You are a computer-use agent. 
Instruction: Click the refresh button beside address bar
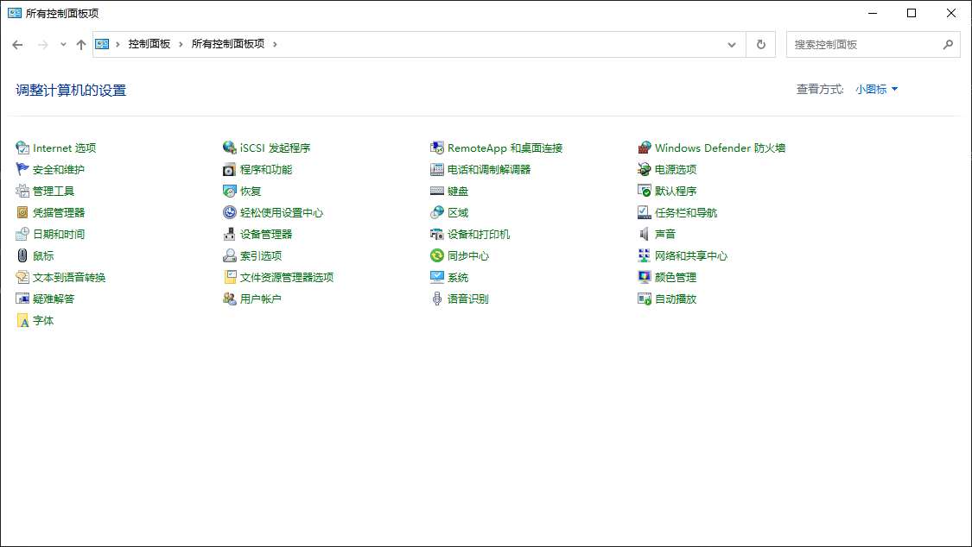tap(761, 45)
